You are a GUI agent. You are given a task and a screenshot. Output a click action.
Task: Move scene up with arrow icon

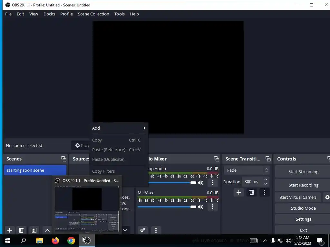(47, 230)
